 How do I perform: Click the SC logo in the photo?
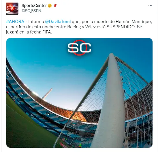79,48
